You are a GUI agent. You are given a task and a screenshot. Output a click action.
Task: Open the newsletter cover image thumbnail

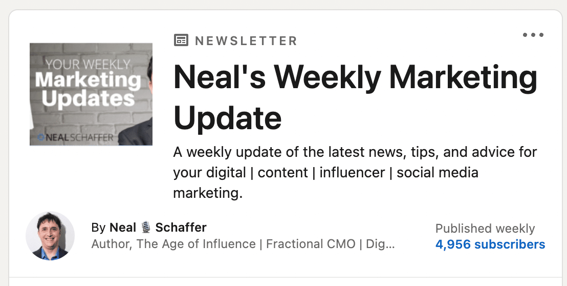[91, 94]
